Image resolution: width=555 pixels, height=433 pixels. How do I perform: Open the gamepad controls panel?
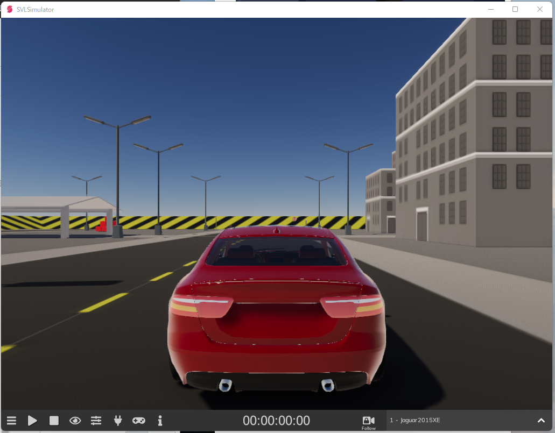coord(139,421)
